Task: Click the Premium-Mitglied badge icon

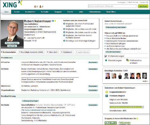Action: (x=107, y=96)
